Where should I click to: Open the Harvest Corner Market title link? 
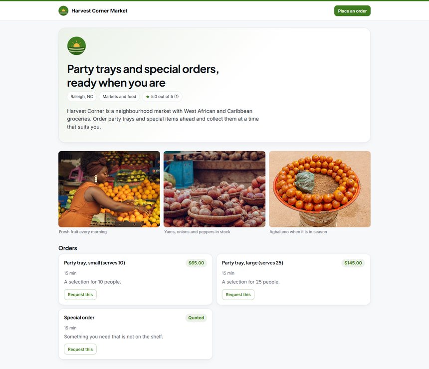coord(99,10)
